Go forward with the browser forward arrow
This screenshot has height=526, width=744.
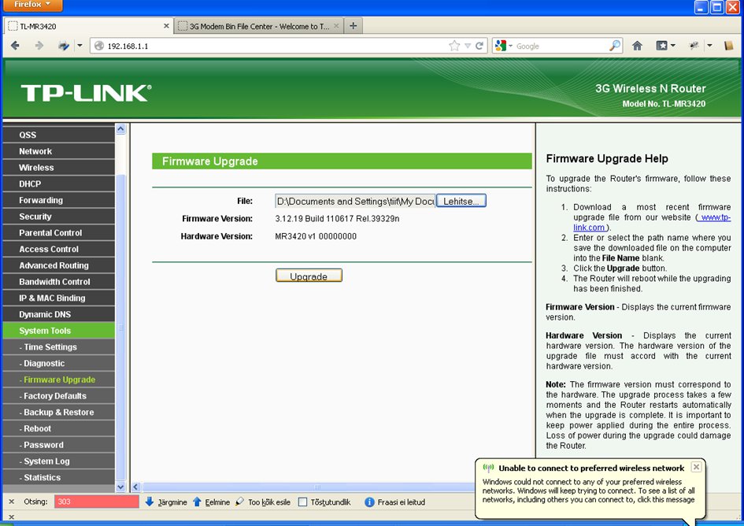(x=39, y=46)
